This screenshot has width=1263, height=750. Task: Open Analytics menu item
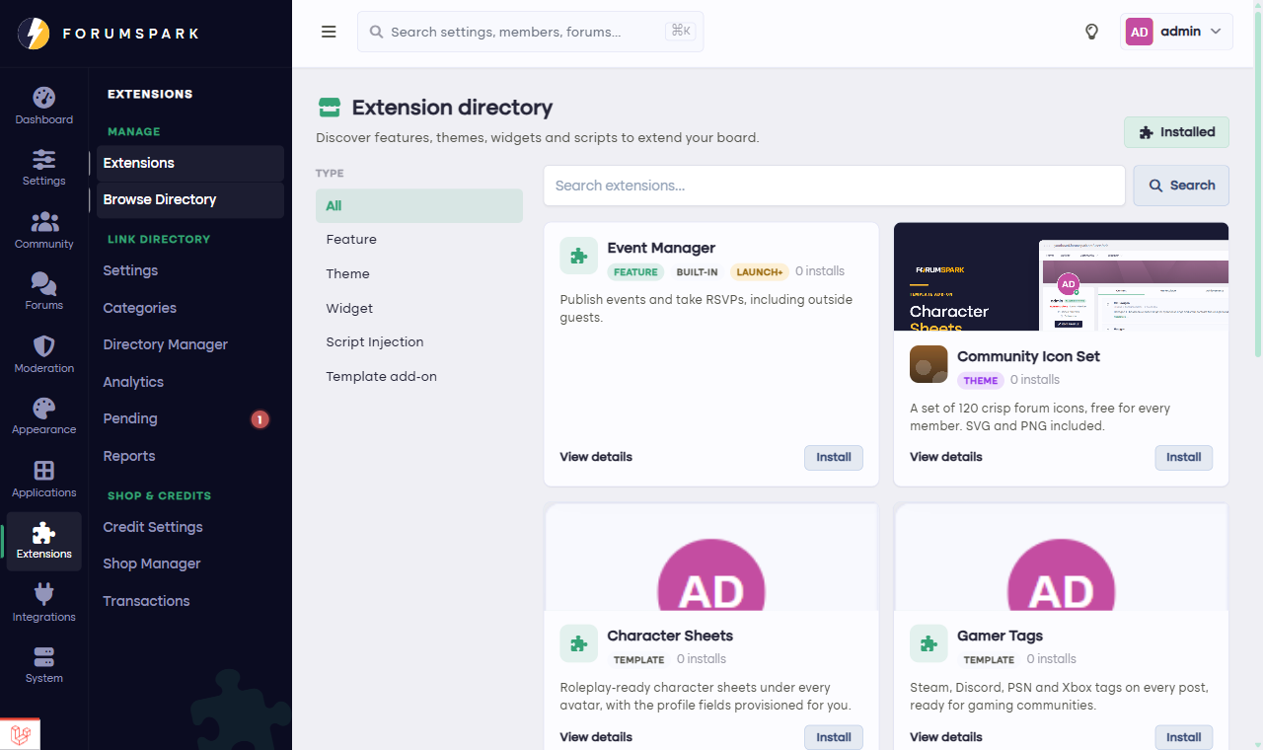point(190,382)
